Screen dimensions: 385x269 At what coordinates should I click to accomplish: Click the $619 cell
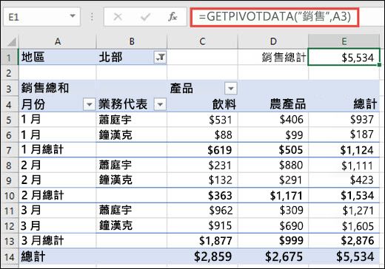point(202,150)
